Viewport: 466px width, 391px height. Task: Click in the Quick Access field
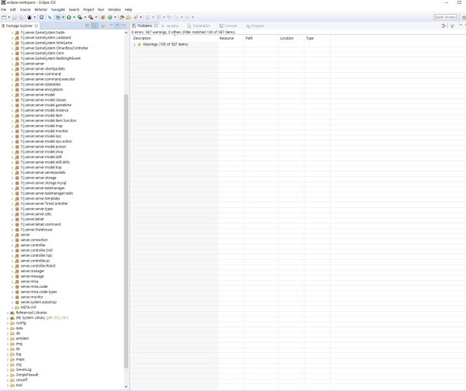445,17
